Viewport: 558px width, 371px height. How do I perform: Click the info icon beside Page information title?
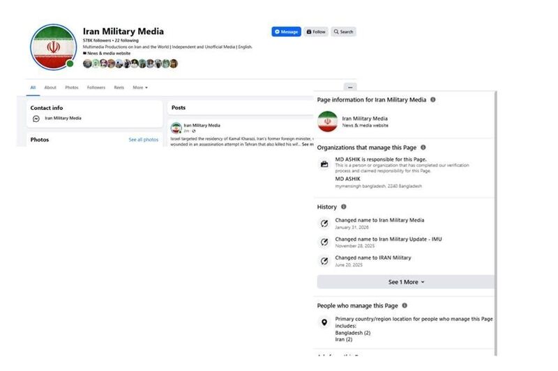click(433, 100)
